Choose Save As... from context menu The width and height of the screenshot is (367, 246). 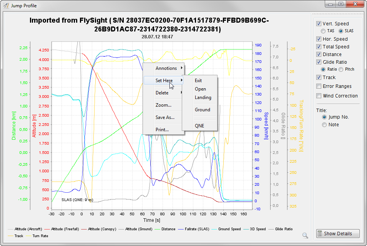click(165, 117)
